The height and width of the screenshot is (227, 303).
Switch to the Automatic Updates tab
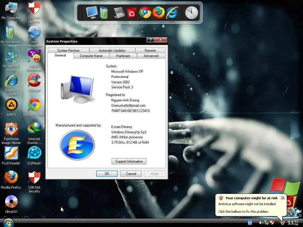point(112,50)
